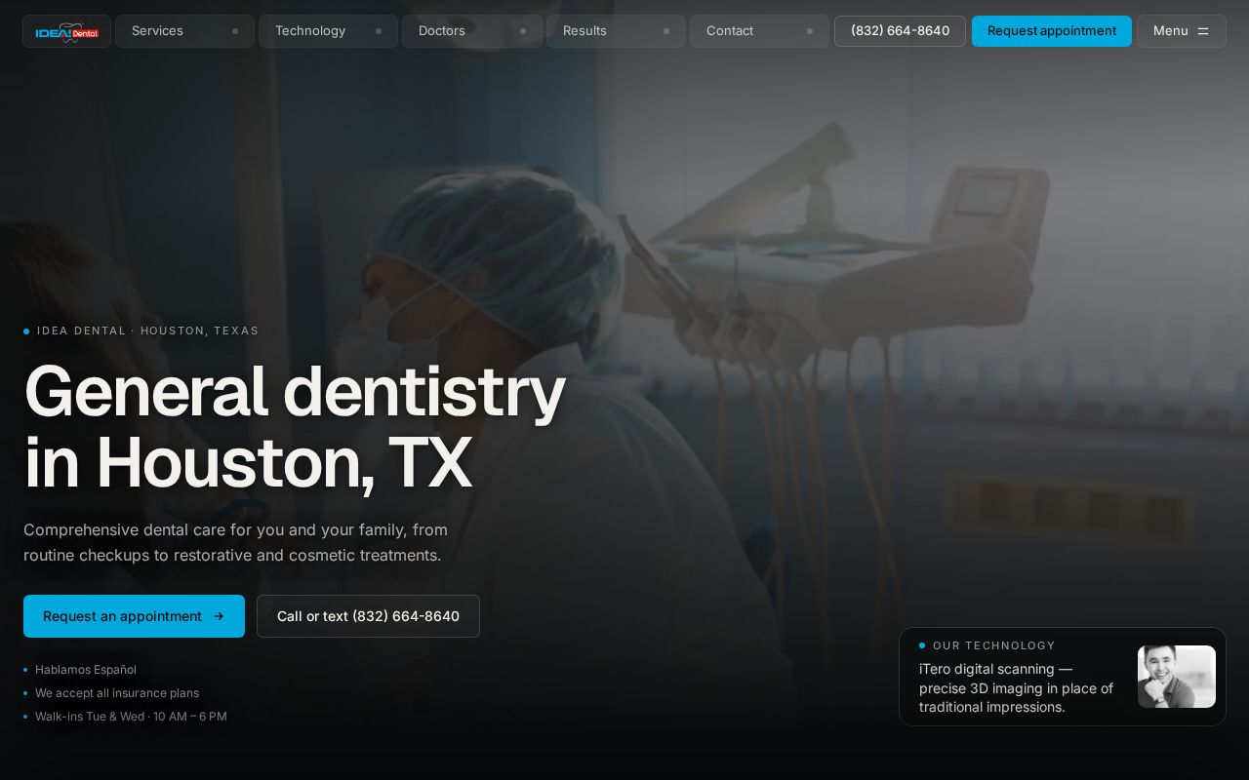Click the IDEA Dental logo

coord(66,31)
